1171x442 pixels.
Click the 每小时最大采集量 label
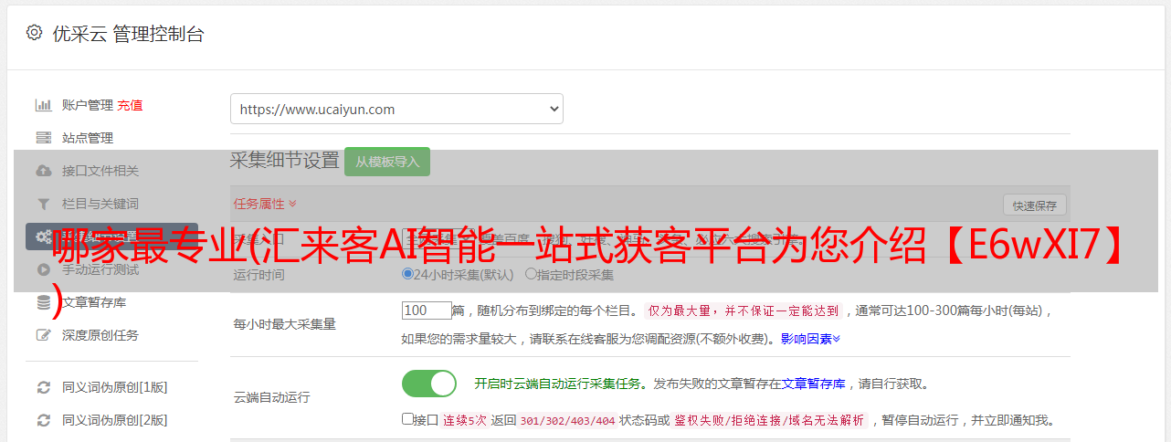(284, 324)
